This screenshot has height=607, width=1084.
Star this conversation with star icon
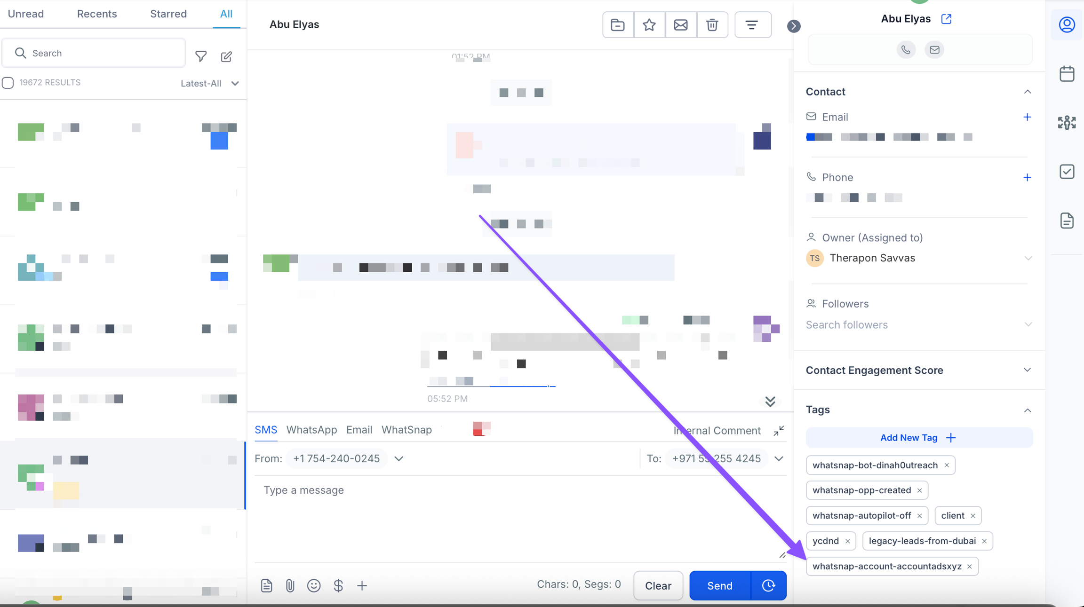(x=649, y=25)
